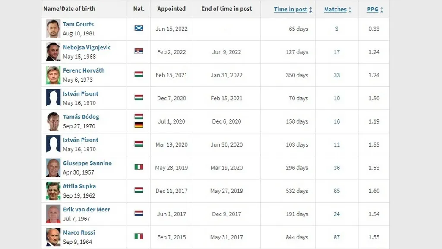The height and width of the screenshot is (249, 442).
Task: Click placeholder silhouette of first István Pisont
Action: point(54,98)
